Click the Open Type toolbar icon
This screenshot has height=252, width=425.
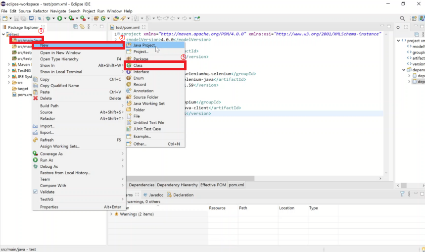tap(116, 18)
